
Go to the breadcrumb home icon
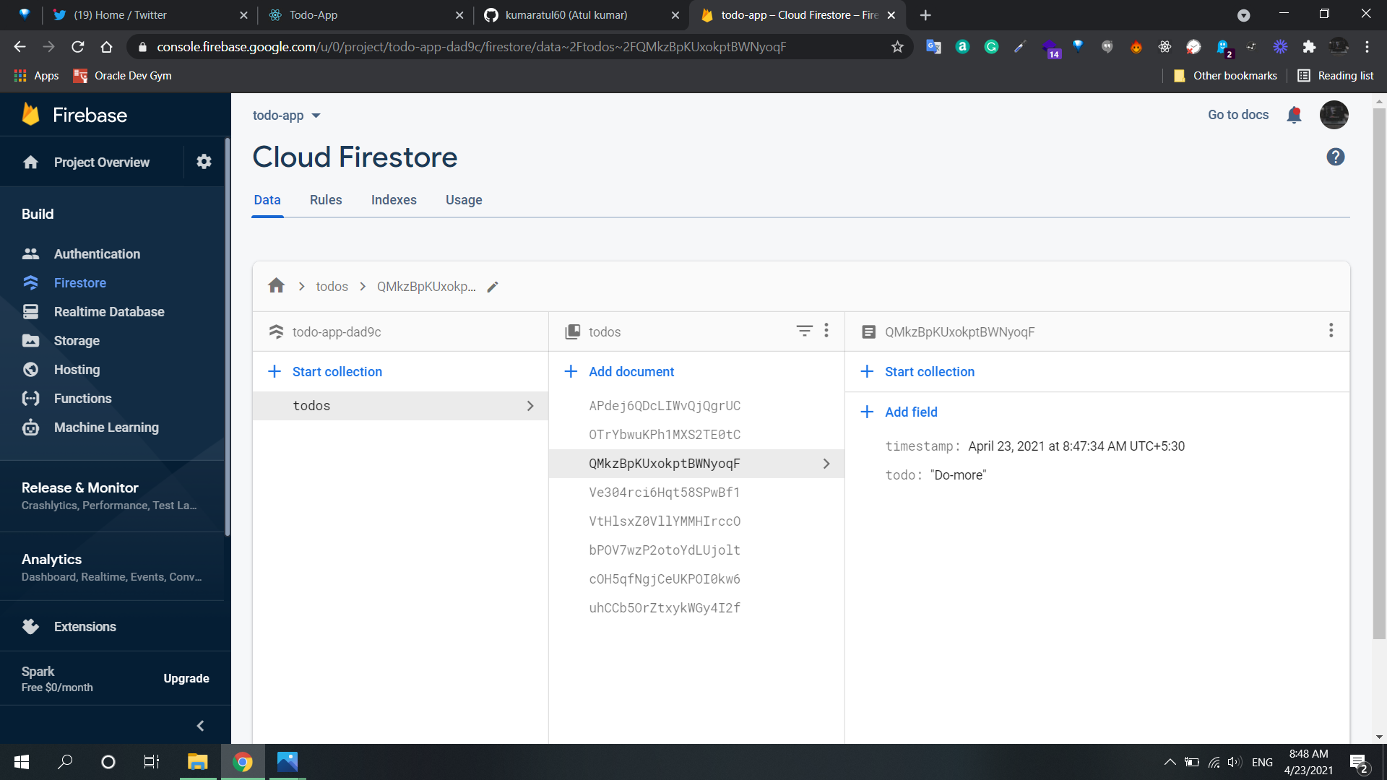tap(276, 286)
